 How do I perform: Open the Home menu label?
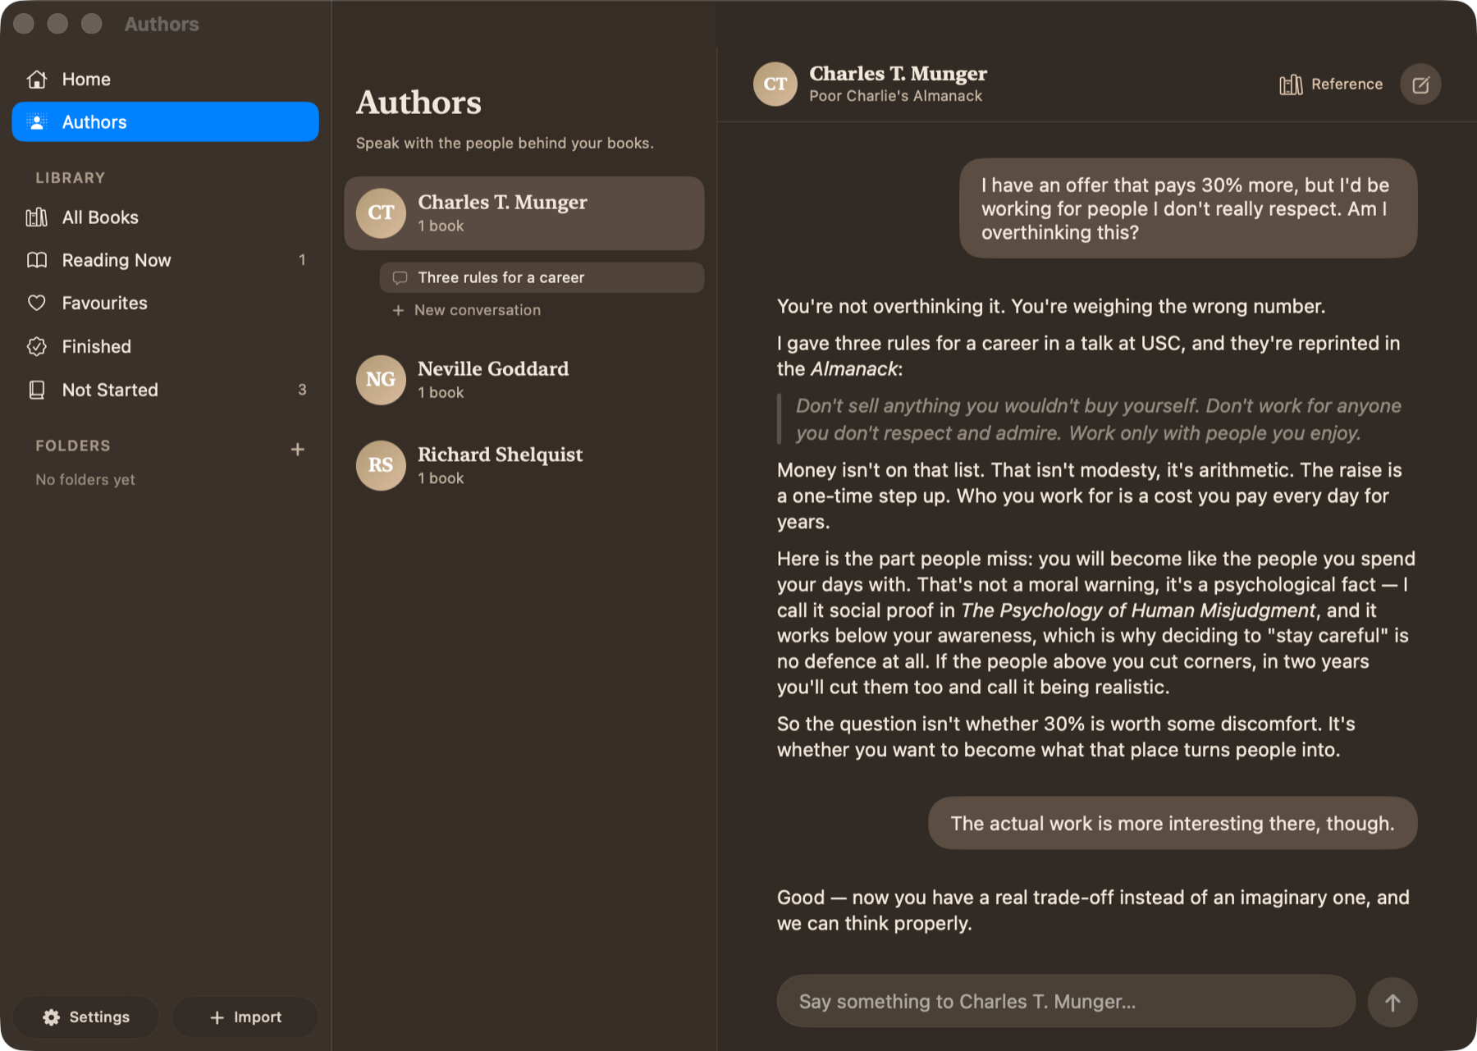(x=86, y=80)
